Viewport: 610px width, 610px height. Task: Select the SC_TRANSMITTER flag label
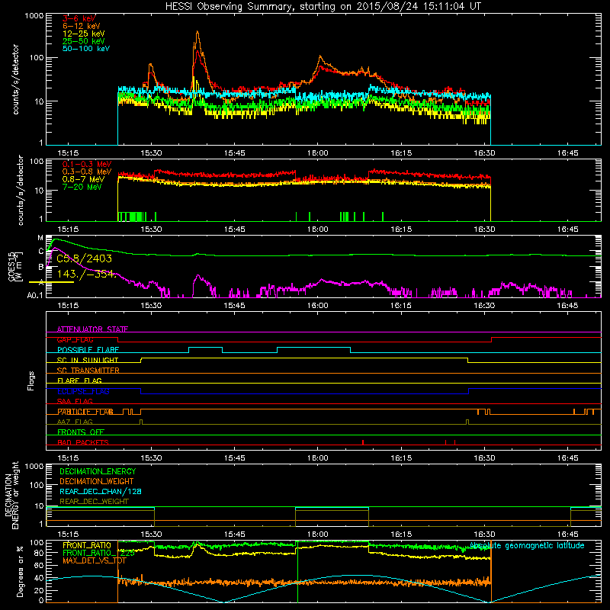[88, 370]
